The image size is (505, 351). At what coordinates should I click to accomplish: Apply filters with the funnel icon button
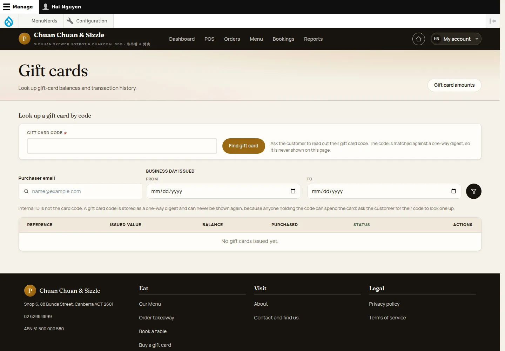(x=473, y=191)
